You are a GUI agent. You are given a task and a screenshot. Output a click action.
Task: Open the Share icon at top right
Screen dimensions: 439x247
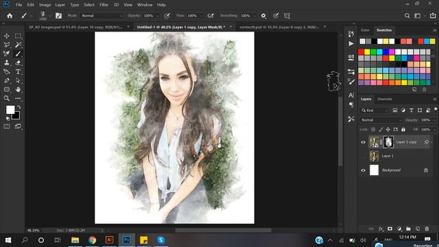(x=433, y=16)
